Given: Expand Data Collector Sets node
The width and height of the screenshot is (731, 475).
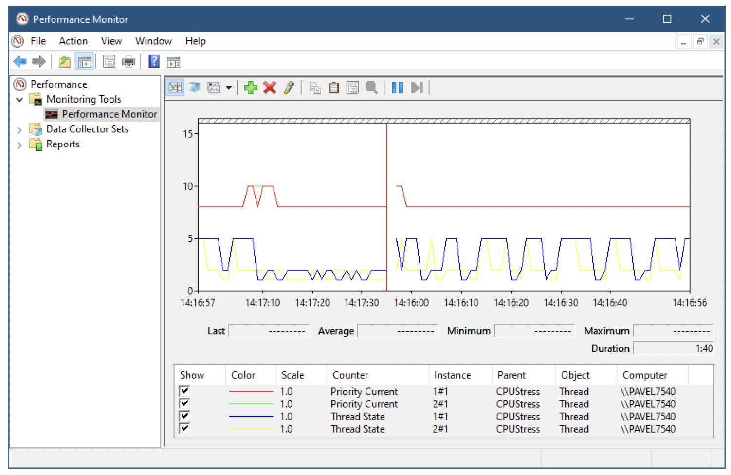Looking at the screenshot, I should 19,130.
